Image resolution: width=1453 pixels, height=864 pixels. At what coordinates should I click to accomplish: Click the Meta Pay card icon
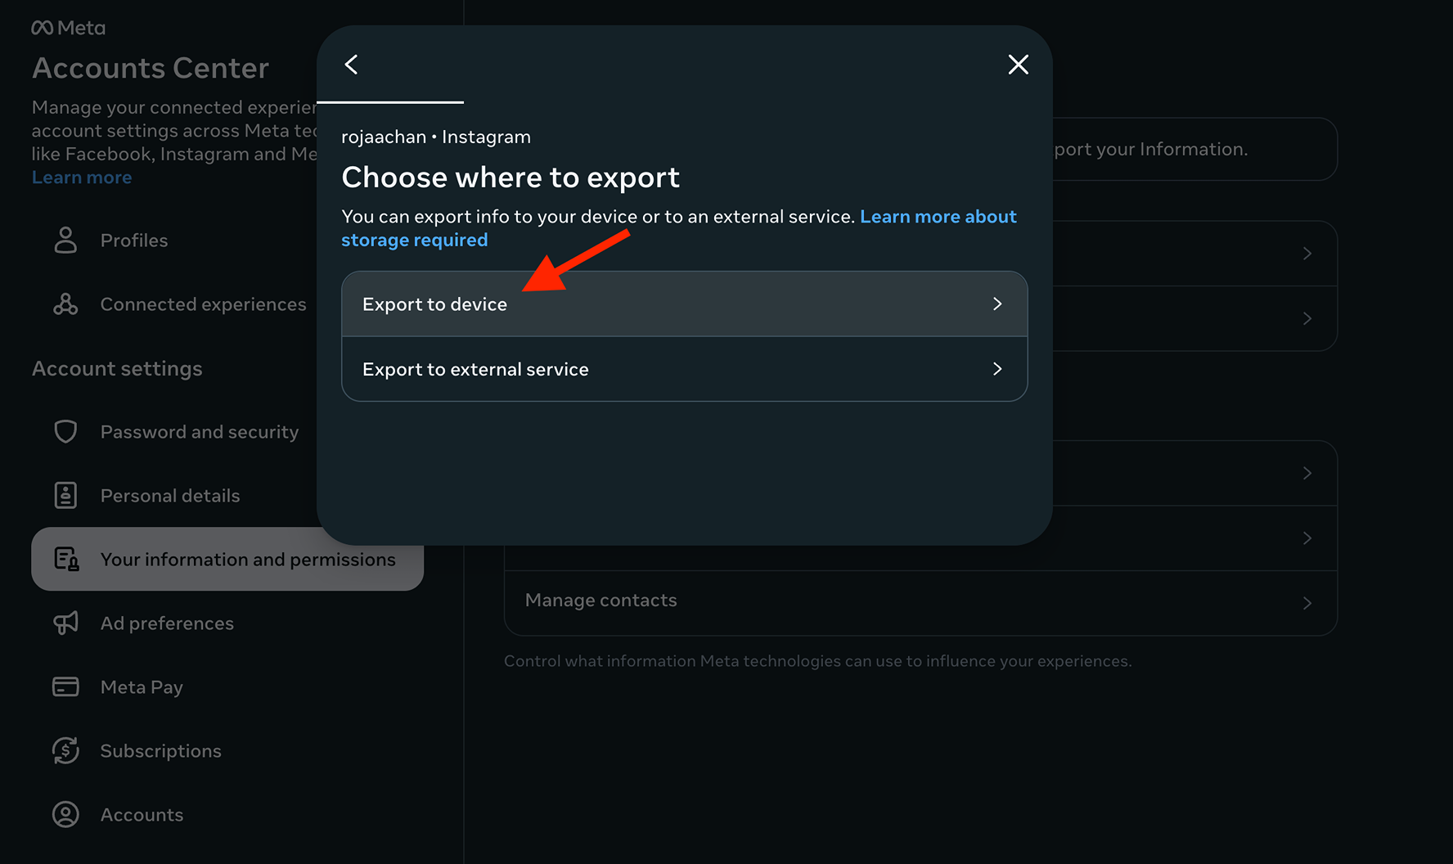tap(65, 687)
